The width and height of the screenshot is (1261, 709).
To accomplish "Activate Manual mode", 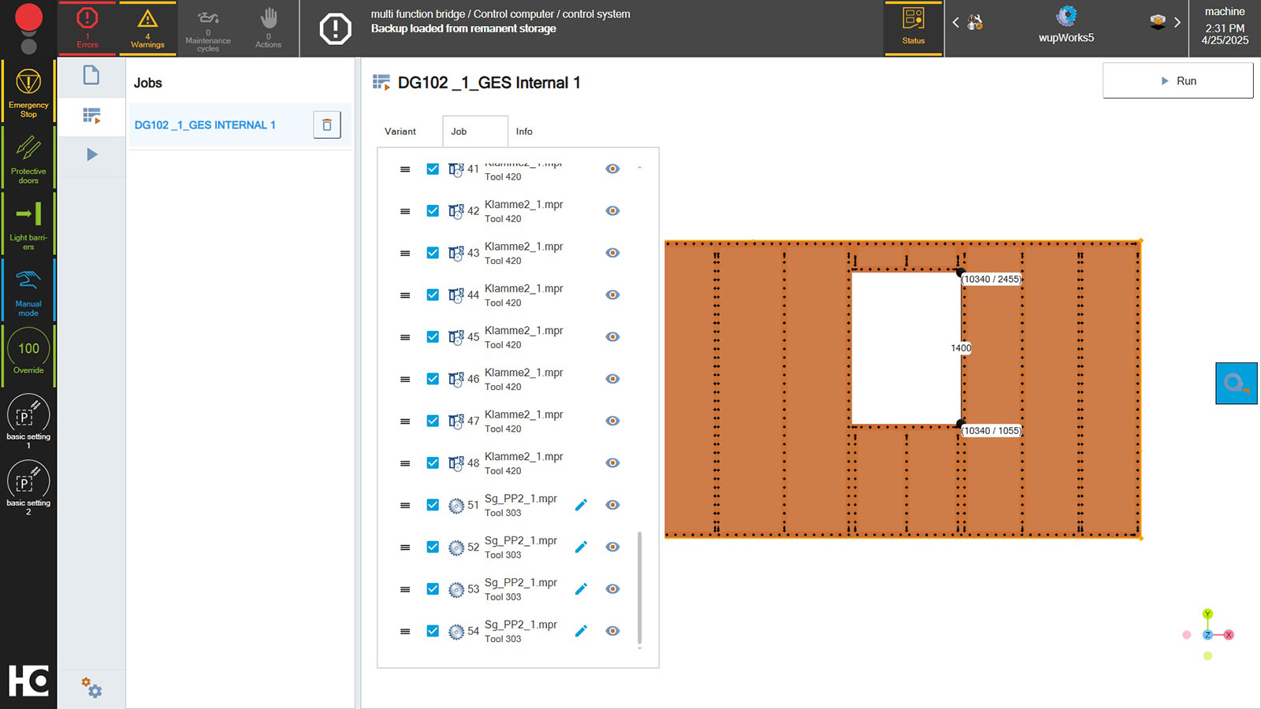I will pyautogui.click(x=28, y=290).
